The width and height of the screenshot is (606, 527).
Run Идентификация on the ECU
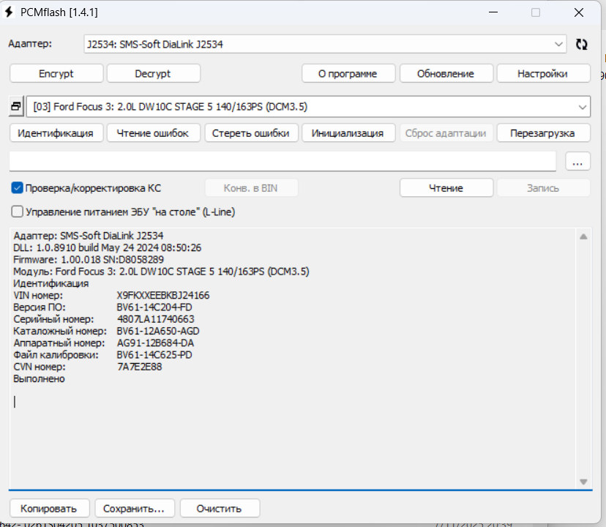click(56, 133)
